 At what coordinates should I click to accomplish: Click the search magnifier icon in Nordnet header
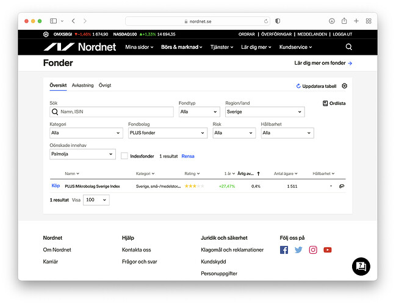click(348, 47)
